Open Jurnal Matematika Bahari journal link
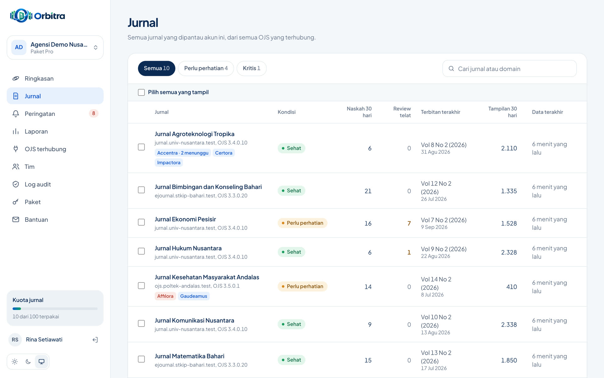604x378 pixels. (189, 356)
